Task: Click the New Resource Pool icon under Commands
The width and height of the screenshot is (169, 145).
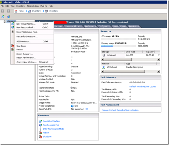Action: [x=40, y=125]
